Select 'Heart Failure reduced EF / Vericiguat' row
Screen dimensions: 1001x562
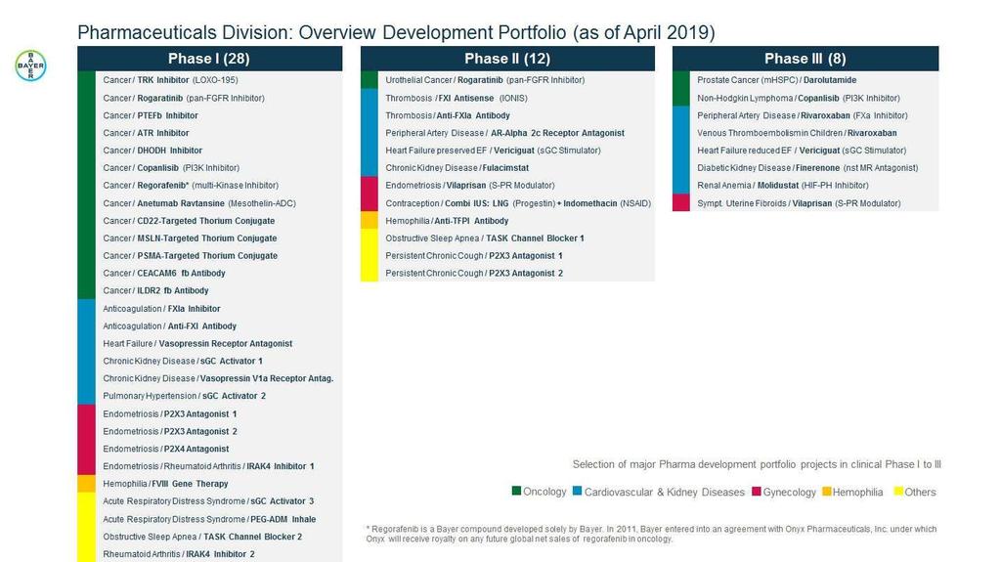(805, 151)
